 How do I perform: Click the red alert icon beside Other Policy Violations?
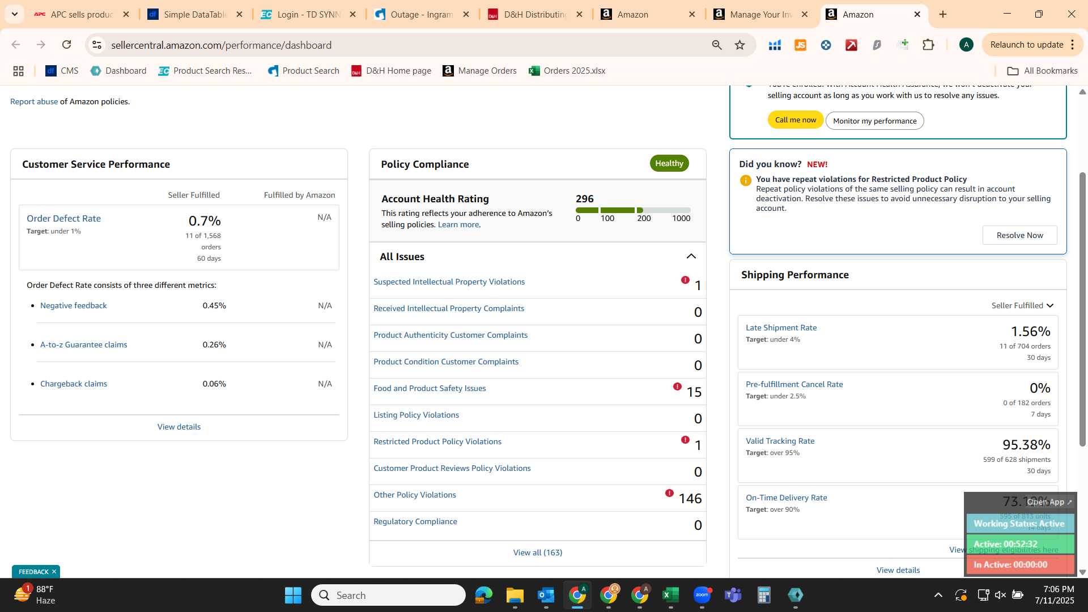pos(669,493)
